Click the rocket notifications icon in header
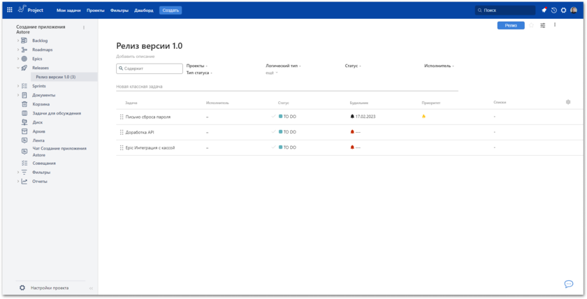This screenshot has width=587, height=299. [x=544, y=10]
